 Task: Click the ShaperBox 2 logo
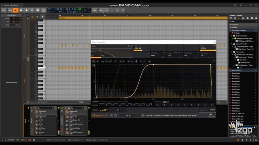100,116
